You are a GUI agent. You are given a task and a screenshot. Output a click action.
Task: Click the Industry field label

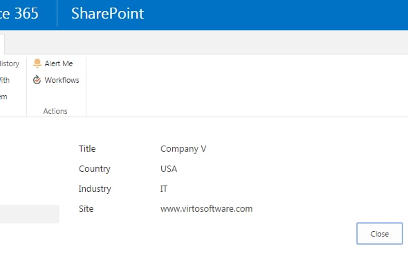click(95, 189)
